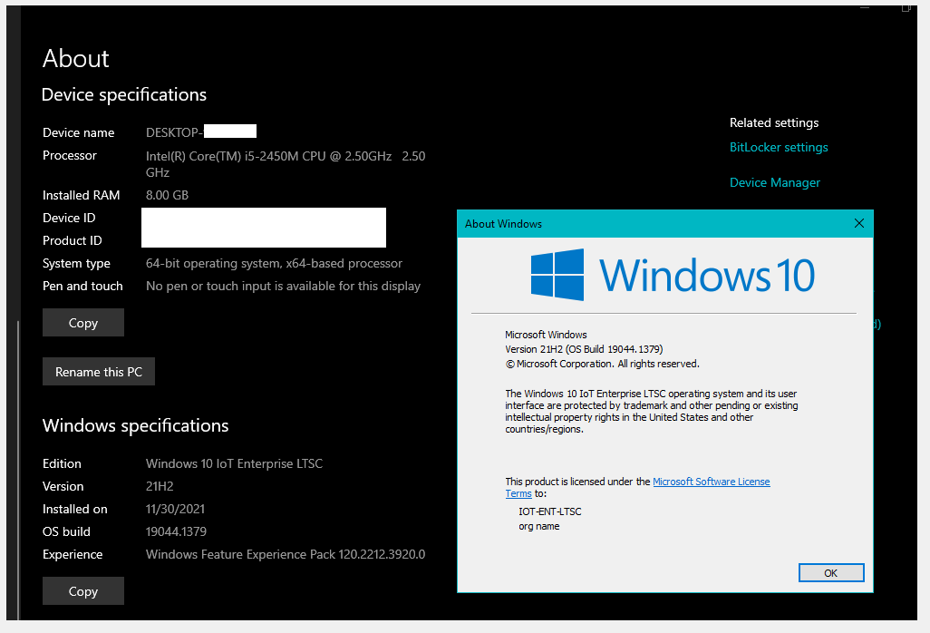Select Microsoft Windows line in dialog
The height and width of the screenshot is (633, 930).
click(x=546, y=335)
